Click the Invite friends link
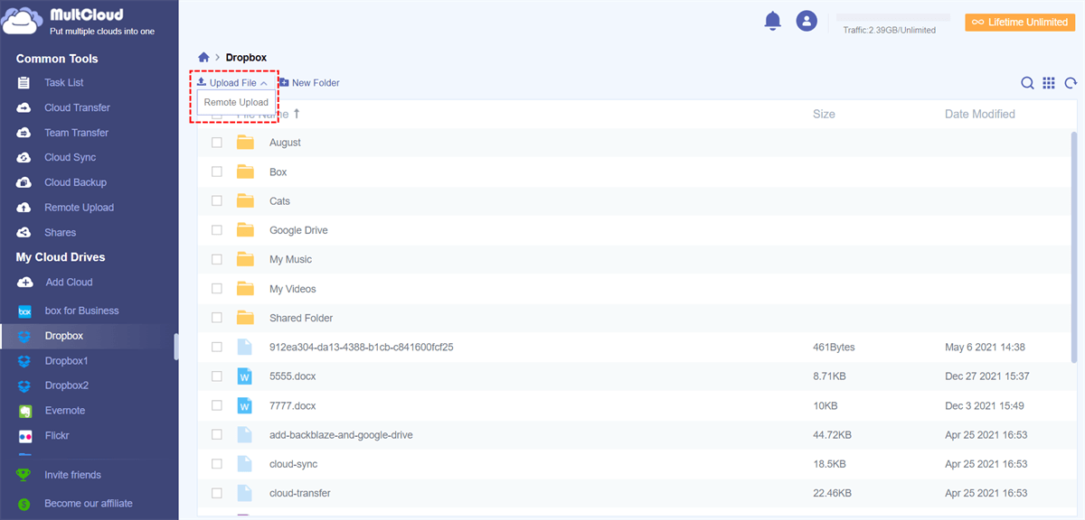Screen dimensions: 1085x520 coord(73,475)
